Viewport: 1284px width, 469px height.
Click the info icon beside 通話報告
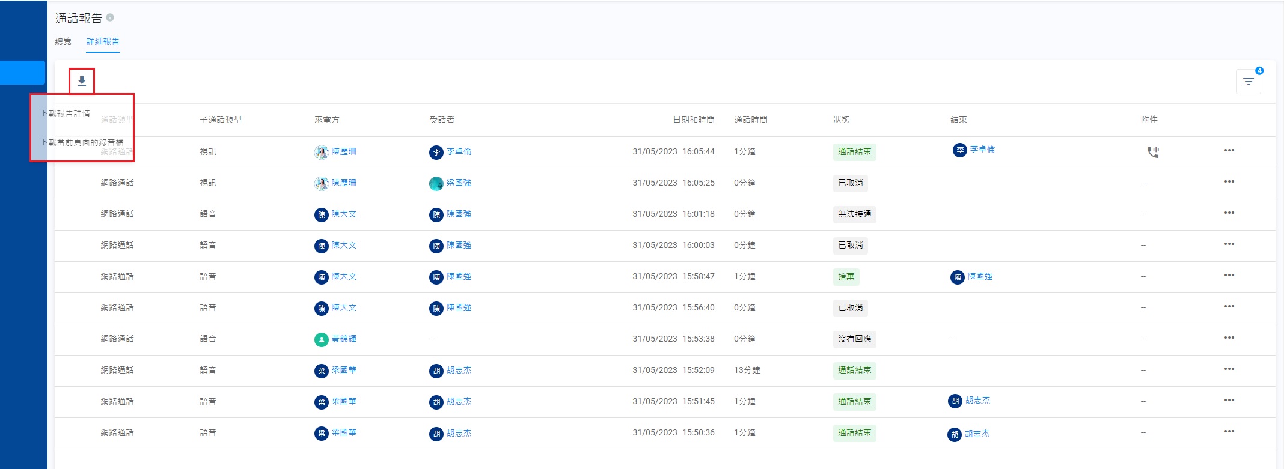pyautogui.click(x=110, y=17)
